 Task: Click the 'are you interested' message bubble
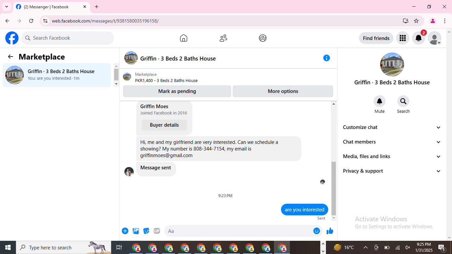(x=304, y=210)
